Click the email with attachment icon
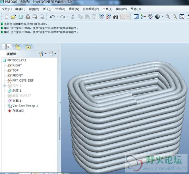189x174 pixels. click(35, 17)
